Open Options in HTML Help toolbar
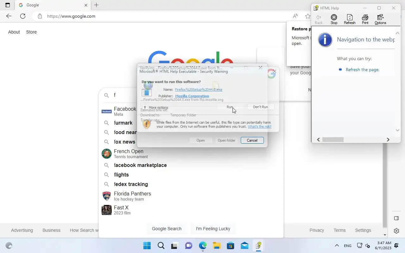Viewport: 405px width, 253px height. click(x=380, y=19)
